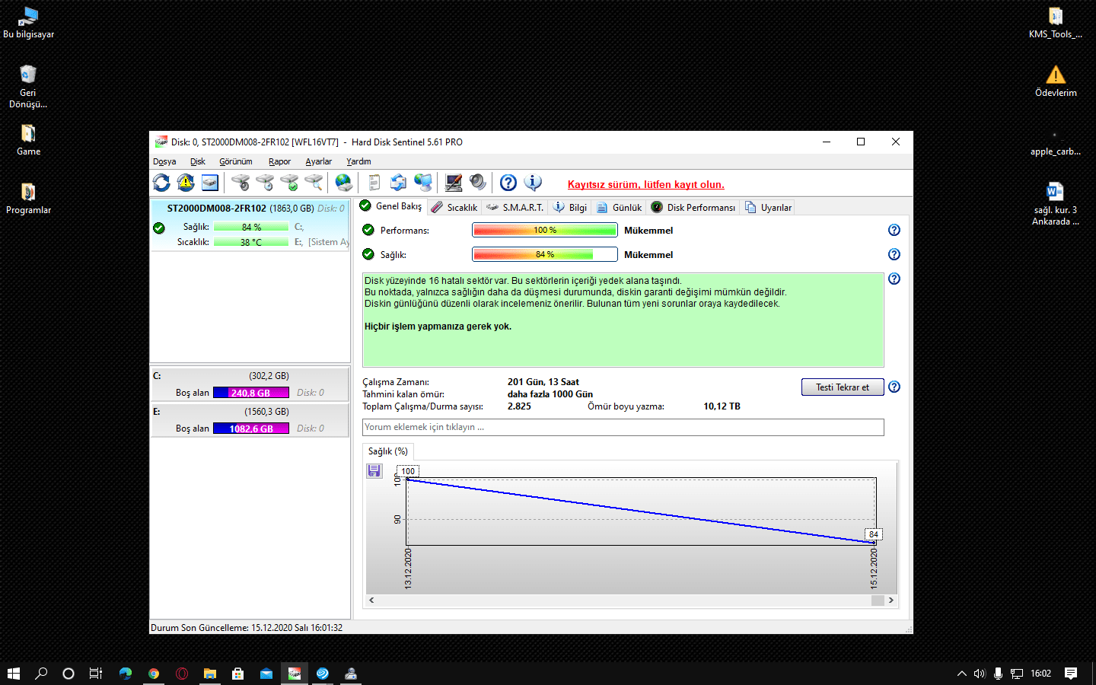Click the disk test icon with green checkmark

tap(289, 183)
